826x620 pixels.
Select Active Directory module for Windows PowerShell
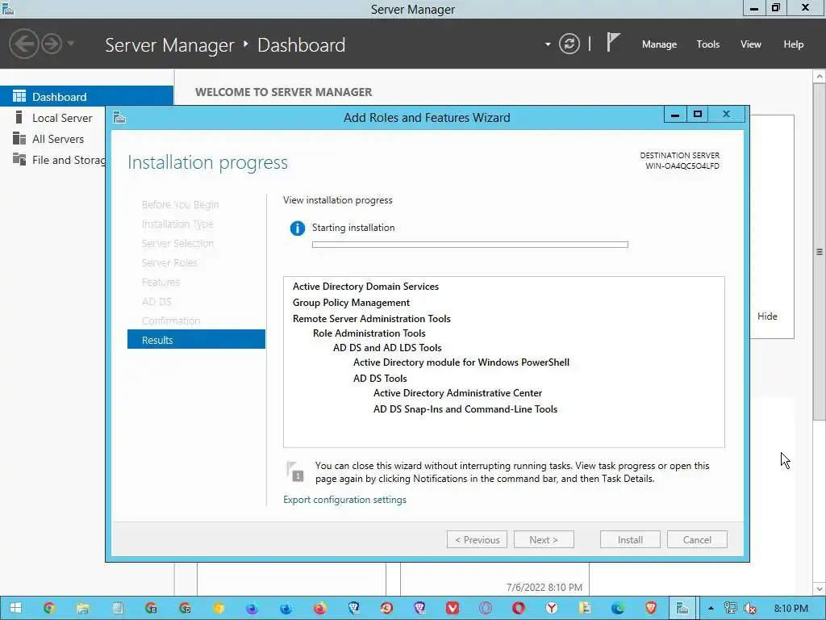point(461,362)
